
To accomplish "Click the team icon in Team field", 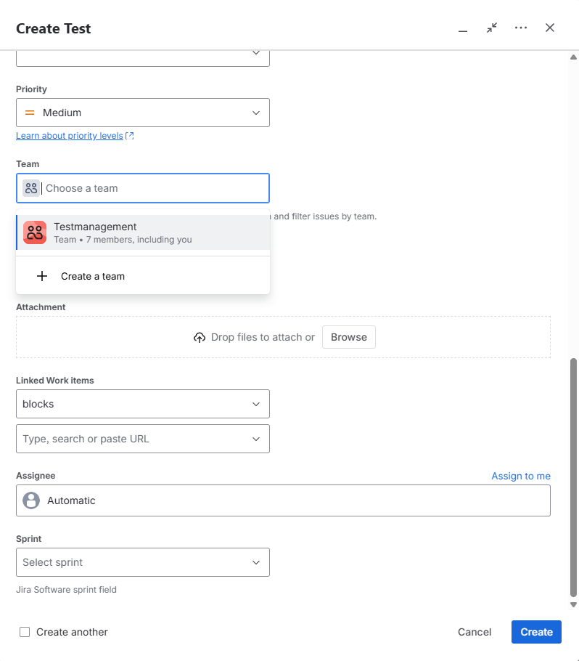I will [x=30, y=188].
